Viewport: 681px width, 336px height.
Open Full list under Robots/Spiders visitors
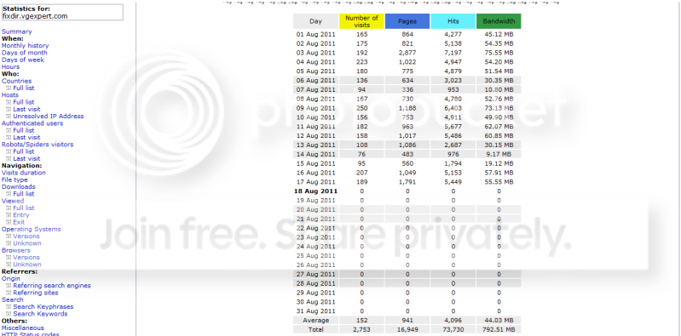[x=24, y=151]
